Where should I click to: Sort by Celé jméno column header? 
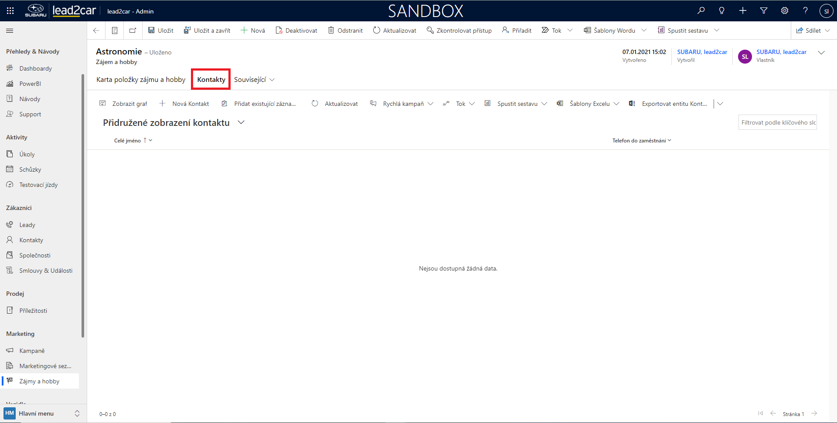point(127,141)
